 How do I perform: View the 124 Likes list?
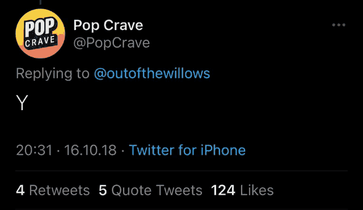242,190
